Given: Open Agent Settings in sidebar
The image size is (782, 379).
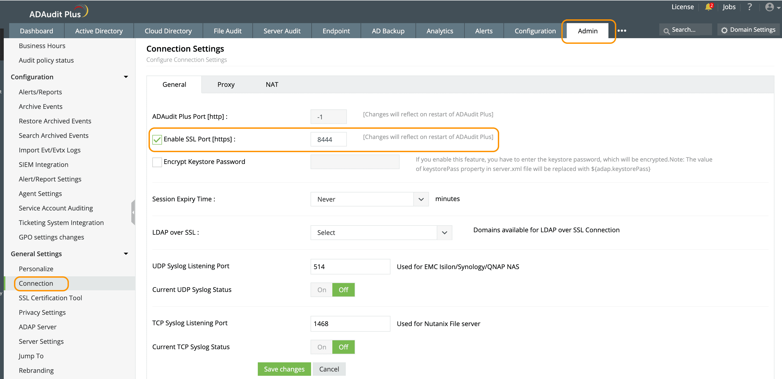Looking at the screenshot, I should point(40,194).
